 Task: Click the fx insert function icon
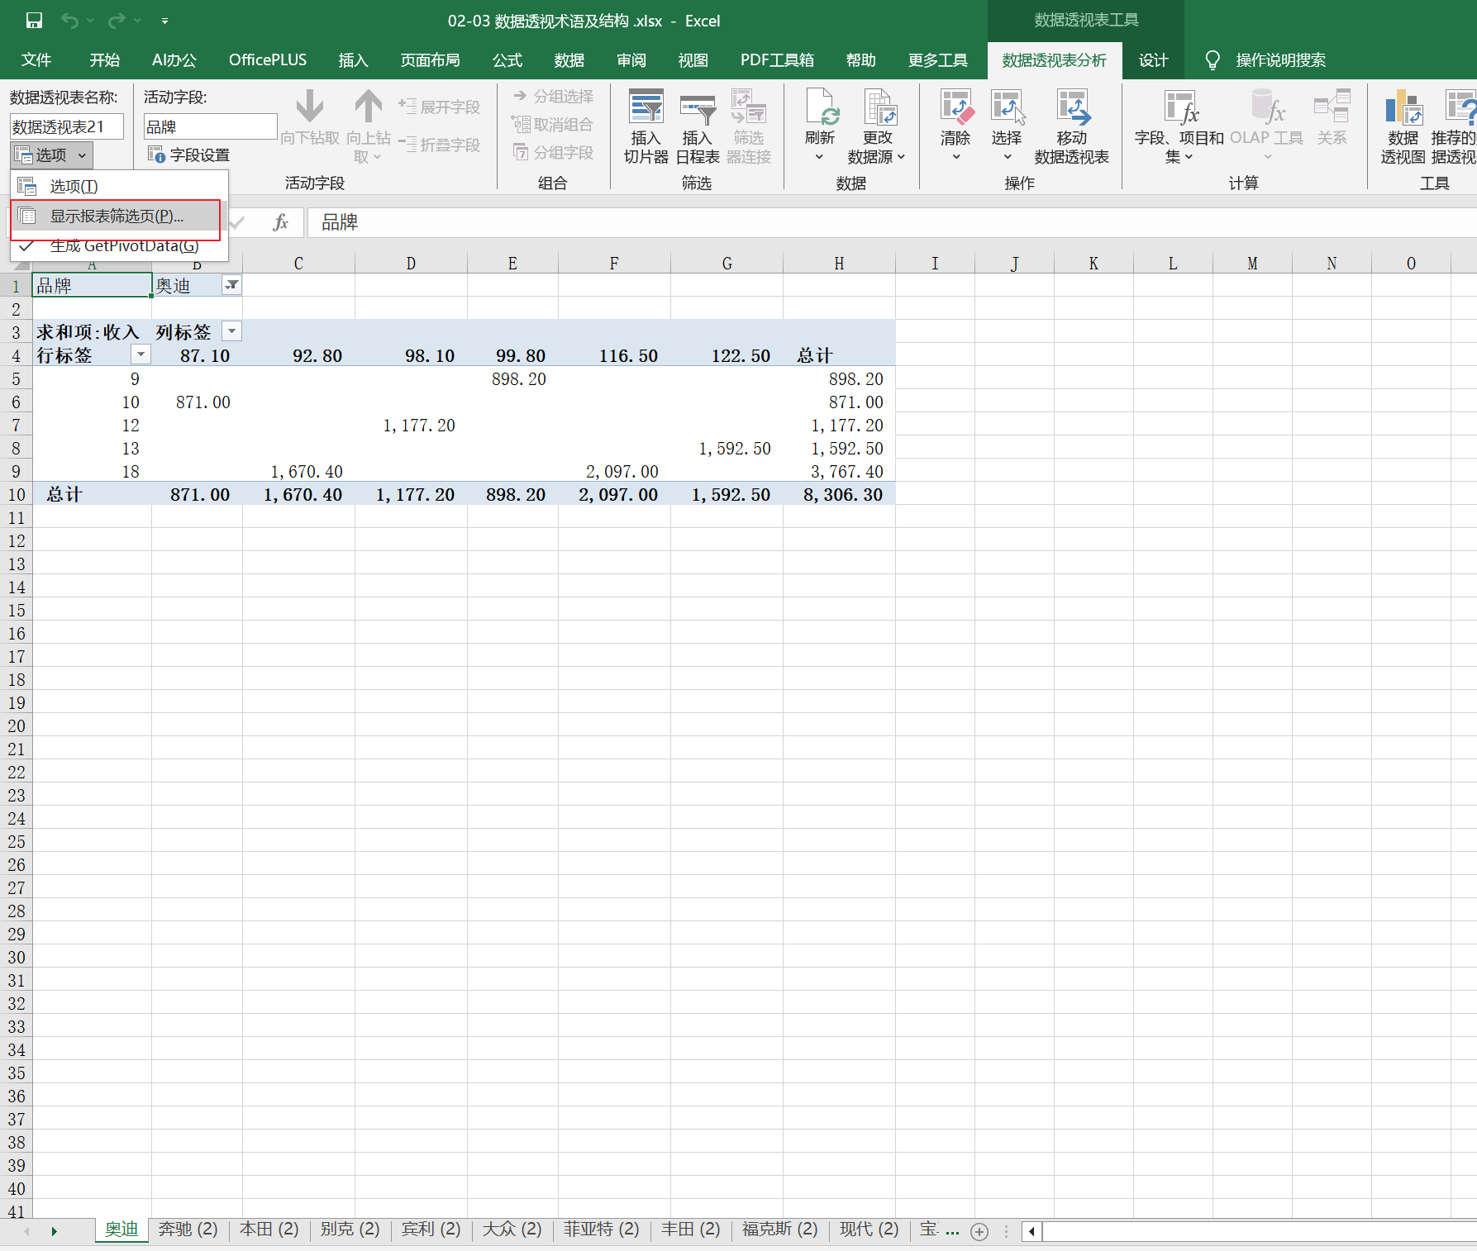[281, 221]
